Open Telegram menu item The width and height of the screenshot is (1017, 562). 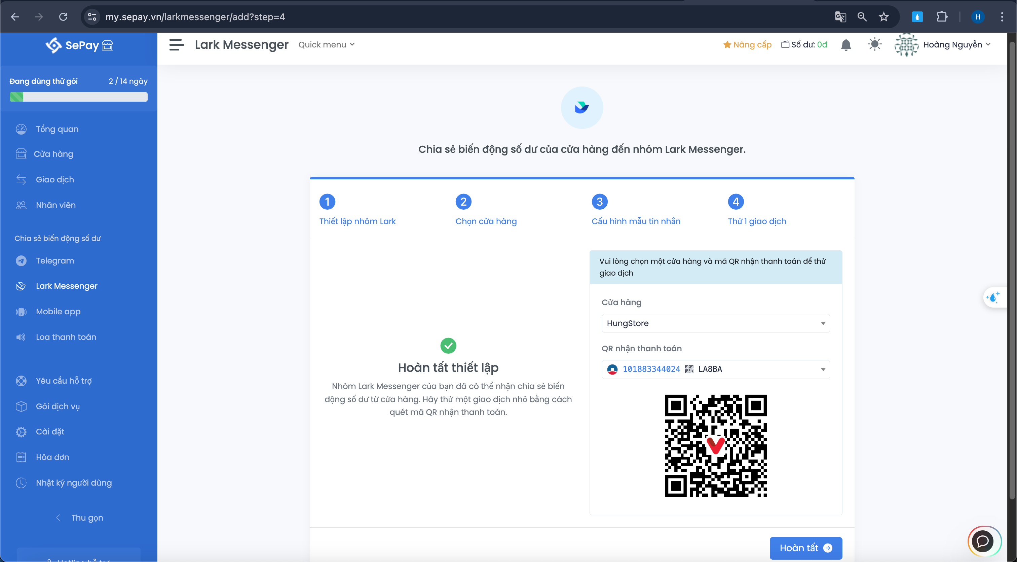(x=55, y=261)
